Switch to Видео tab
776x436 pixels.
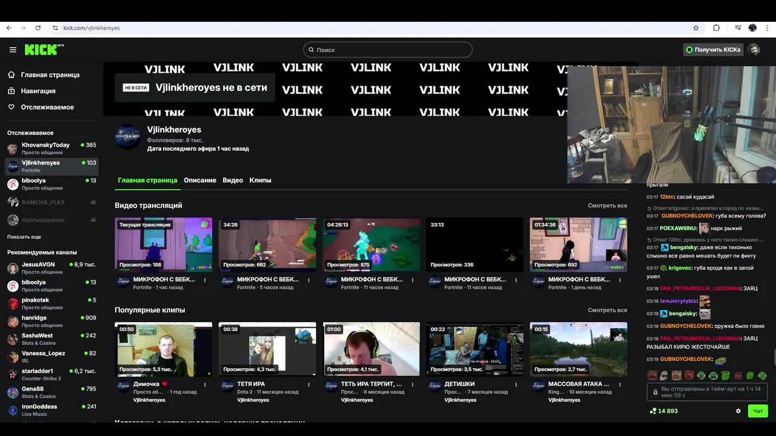coord(233,180)
